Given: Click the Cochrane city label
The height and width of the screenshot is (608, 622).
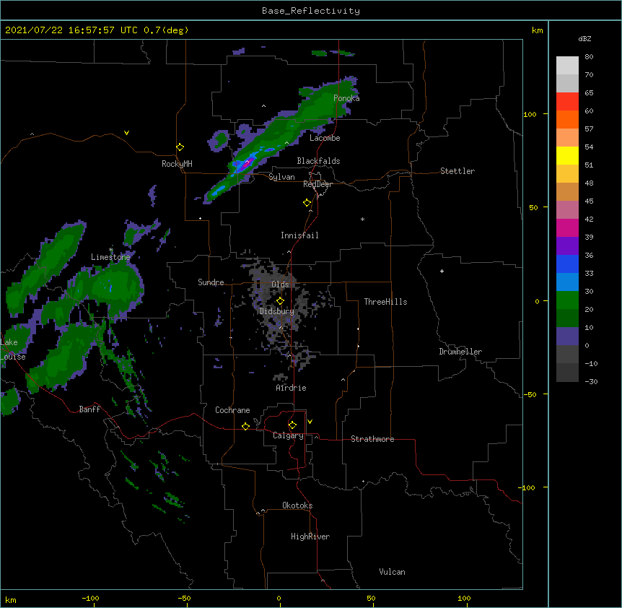Looking at the screenshot, I should tap(232, 410).
